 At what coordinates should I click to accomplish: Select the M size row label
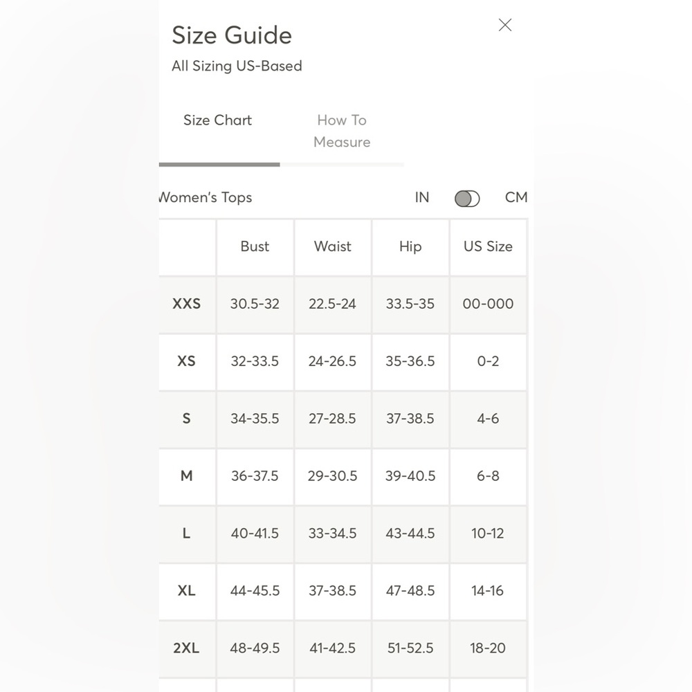click(186, 476)
